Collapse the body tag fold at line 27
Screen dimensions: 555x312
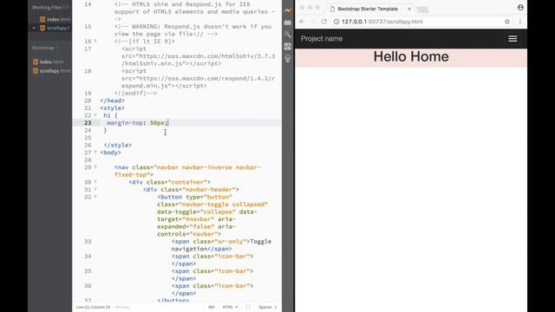tap(95, 153)
